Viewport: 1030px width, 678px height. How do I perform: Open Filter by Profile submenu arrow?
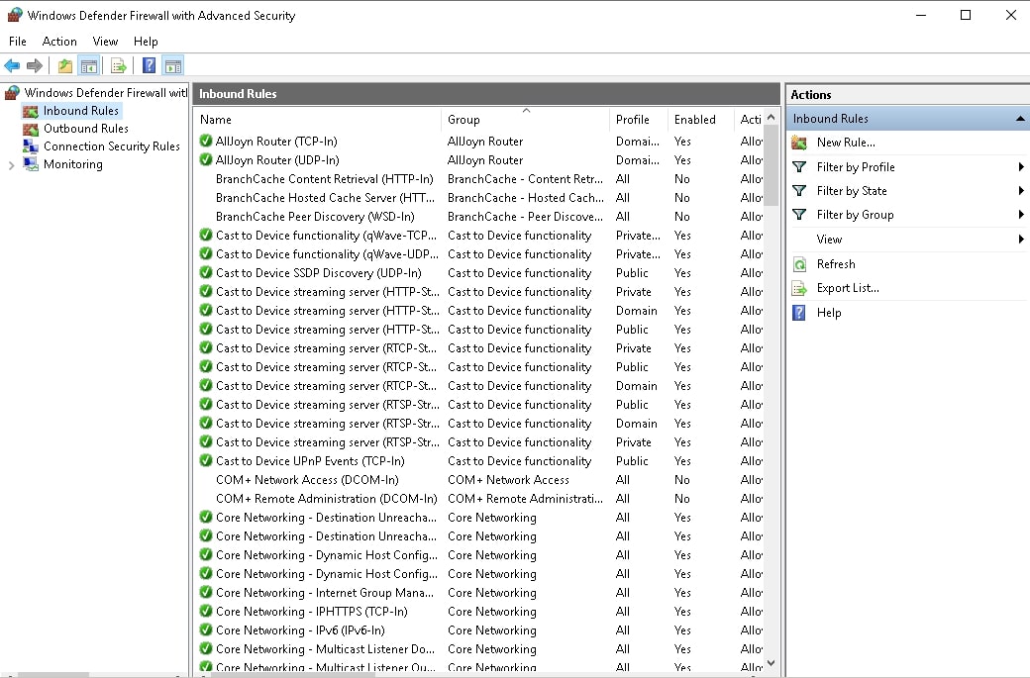(x=1021, y=166)
